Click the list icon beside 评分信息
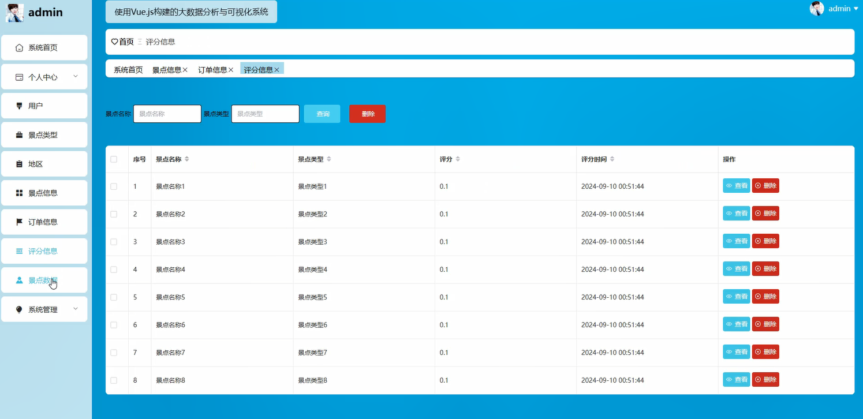 pyautogui.click(x=19, y=251)
